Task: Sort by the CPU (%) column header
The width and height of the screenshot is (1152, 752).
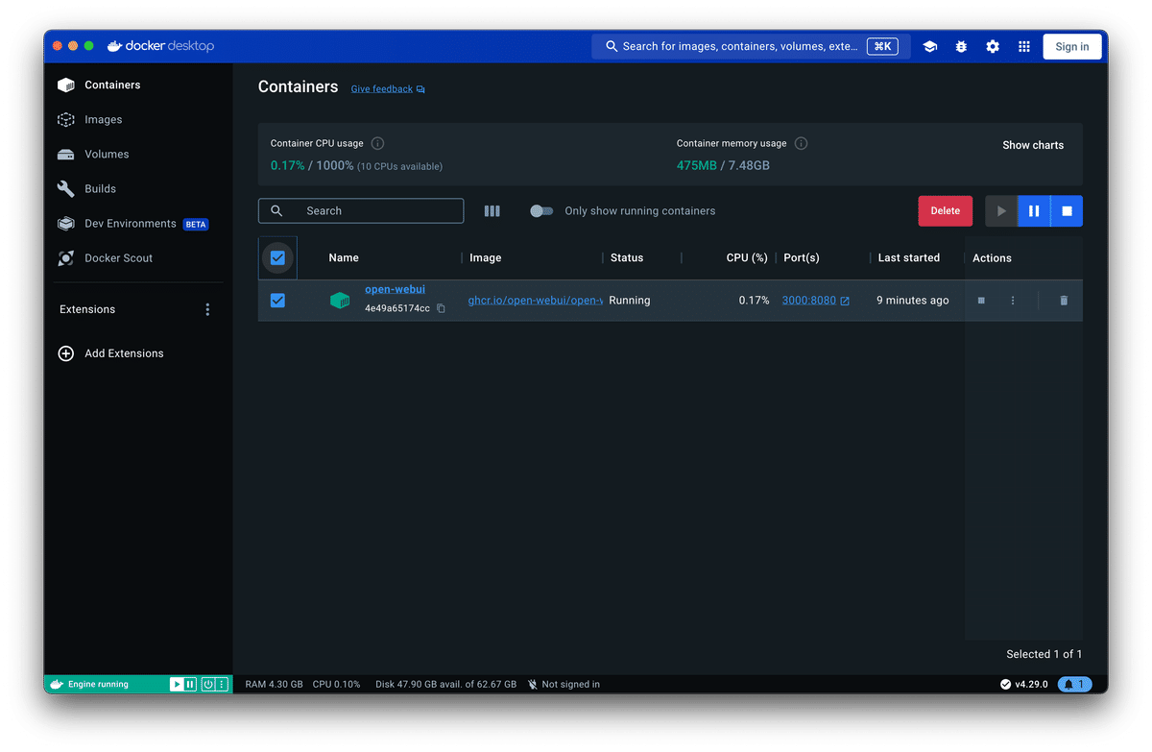Action: [747, 257]
